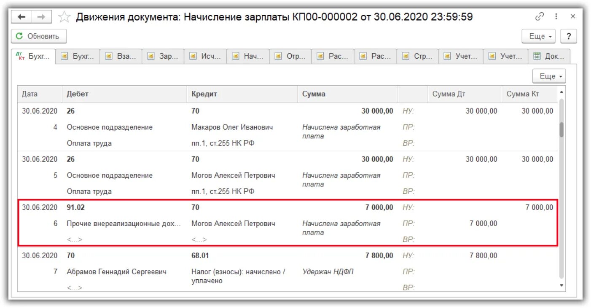Open the three-dot window menu
The image size is (591, 308).
(556, 16)
